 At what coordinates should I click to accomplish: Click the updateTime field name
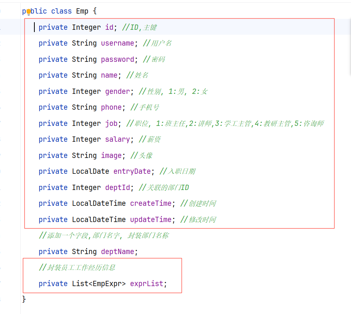click(151, 219)
